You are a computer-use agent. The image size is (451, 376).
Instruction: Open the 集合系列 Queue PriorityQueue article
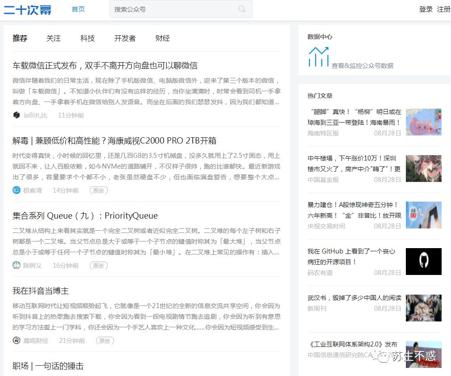(85, 216)
